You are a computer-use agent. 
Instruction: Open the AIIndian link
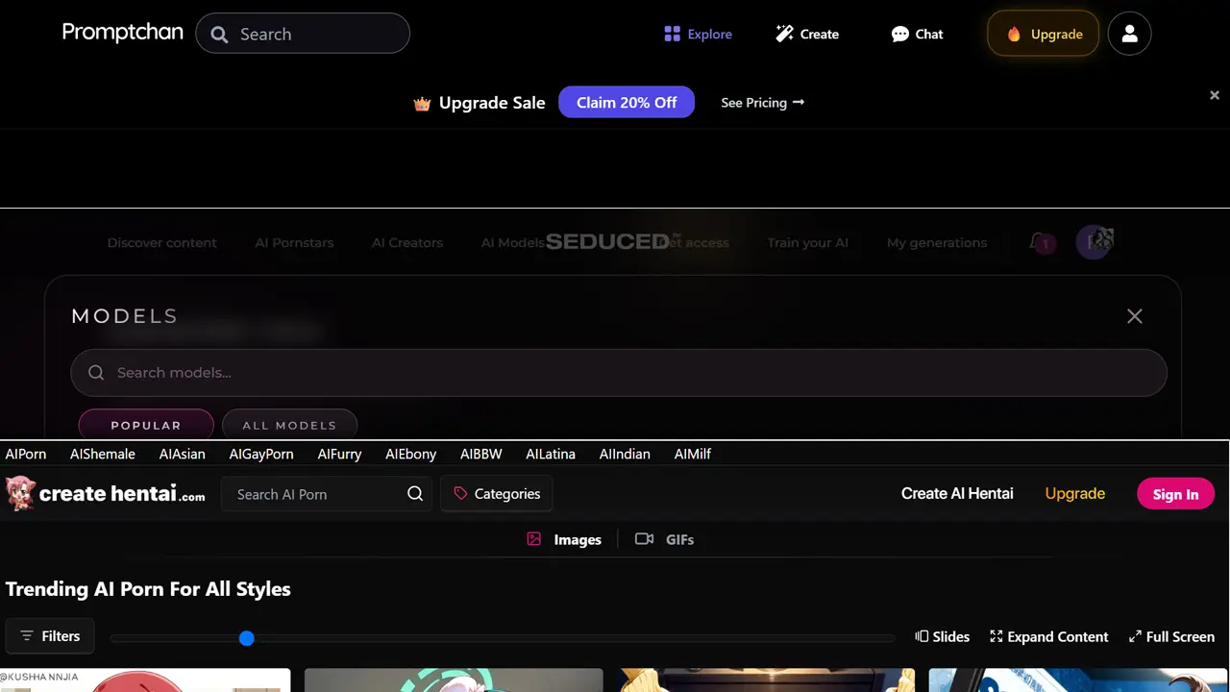[625, 454]
